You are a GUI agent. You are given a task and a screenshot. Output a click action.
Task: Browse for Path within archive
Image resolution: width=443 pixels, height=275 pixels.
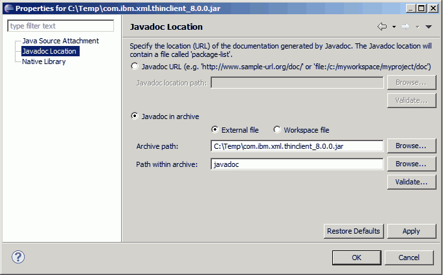[x=411, y=164]
